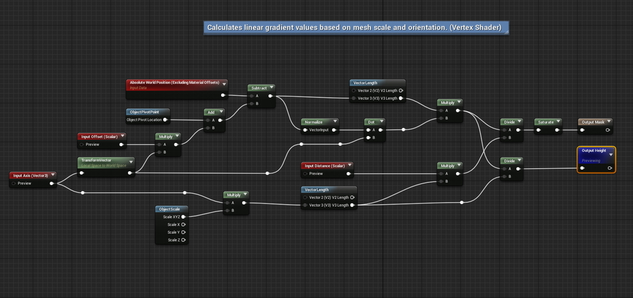Collapse the Normalize node arrow
The image size is (633, 298).
[x=336, y=122]
